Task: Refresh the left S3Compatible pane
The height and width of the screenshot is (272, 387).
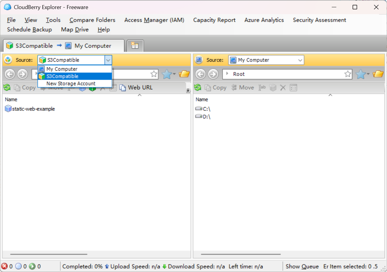Action: click(7, 88)
